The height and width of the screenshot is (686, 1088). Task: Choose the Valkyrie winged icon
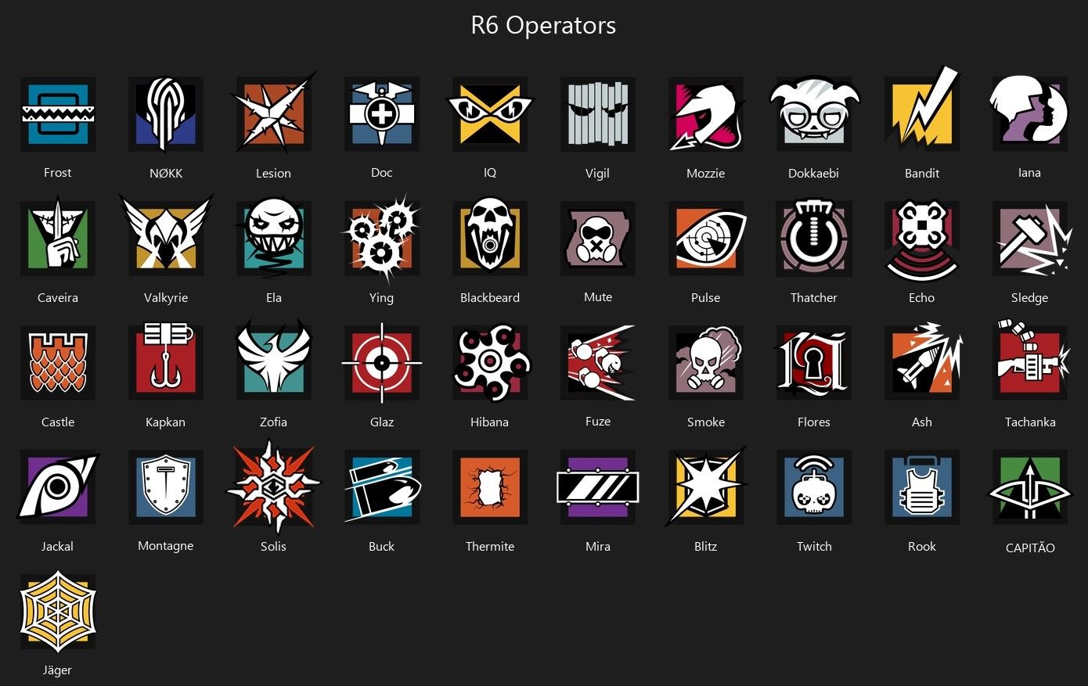click(x=166, y=238)
